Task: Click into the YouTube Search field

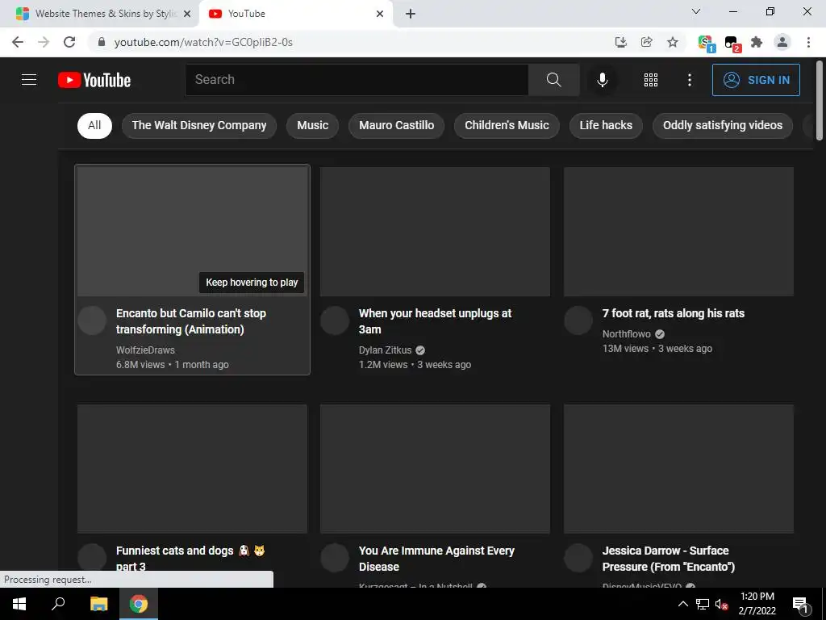Action: 357,80
